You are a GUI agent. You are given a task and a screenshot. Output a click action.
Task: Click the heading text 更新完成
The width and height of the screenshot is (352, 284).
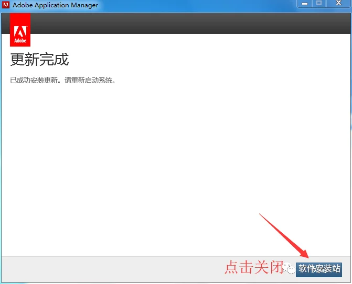click(x=39, y=60)
